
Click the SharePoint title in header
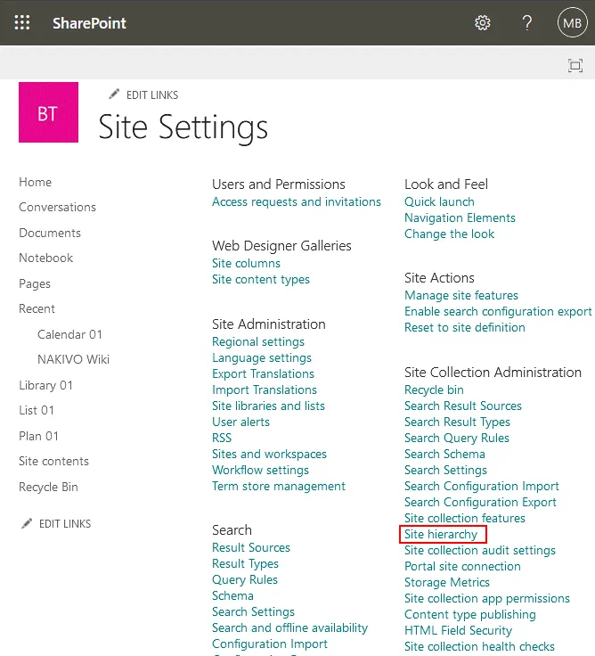point(89,22)
